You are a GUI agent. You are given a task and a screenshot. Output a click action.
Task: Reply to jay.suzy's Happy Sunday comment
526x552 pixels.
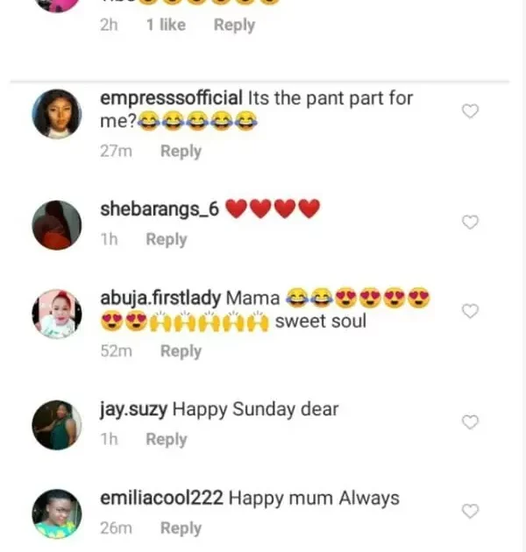[166, 439]
